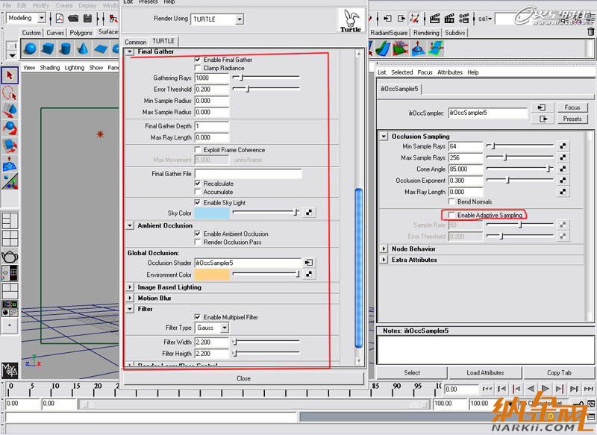
Task: Activate the Lasso select tool
Action: click(10, 93)
